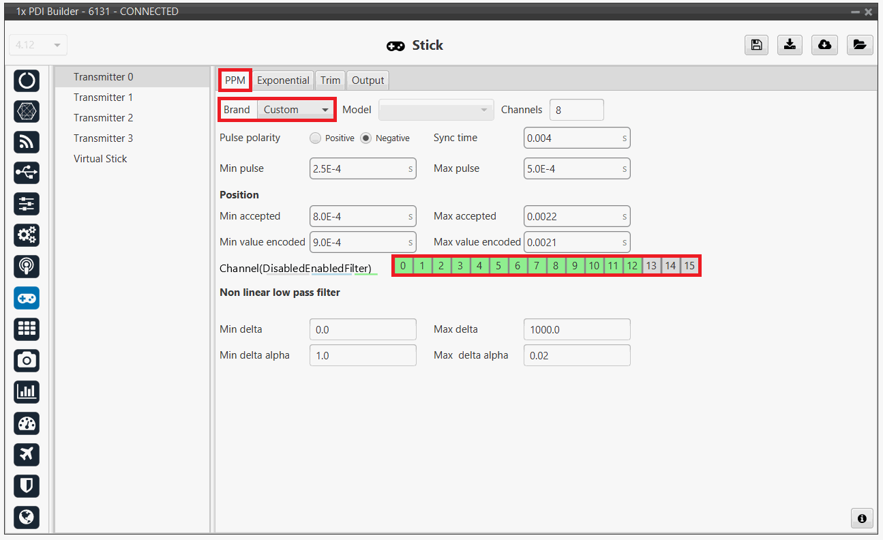The width and height of the screenshot is (883, 540).
Task: Open the camera section in sidebar
Action: click(27, 360)
